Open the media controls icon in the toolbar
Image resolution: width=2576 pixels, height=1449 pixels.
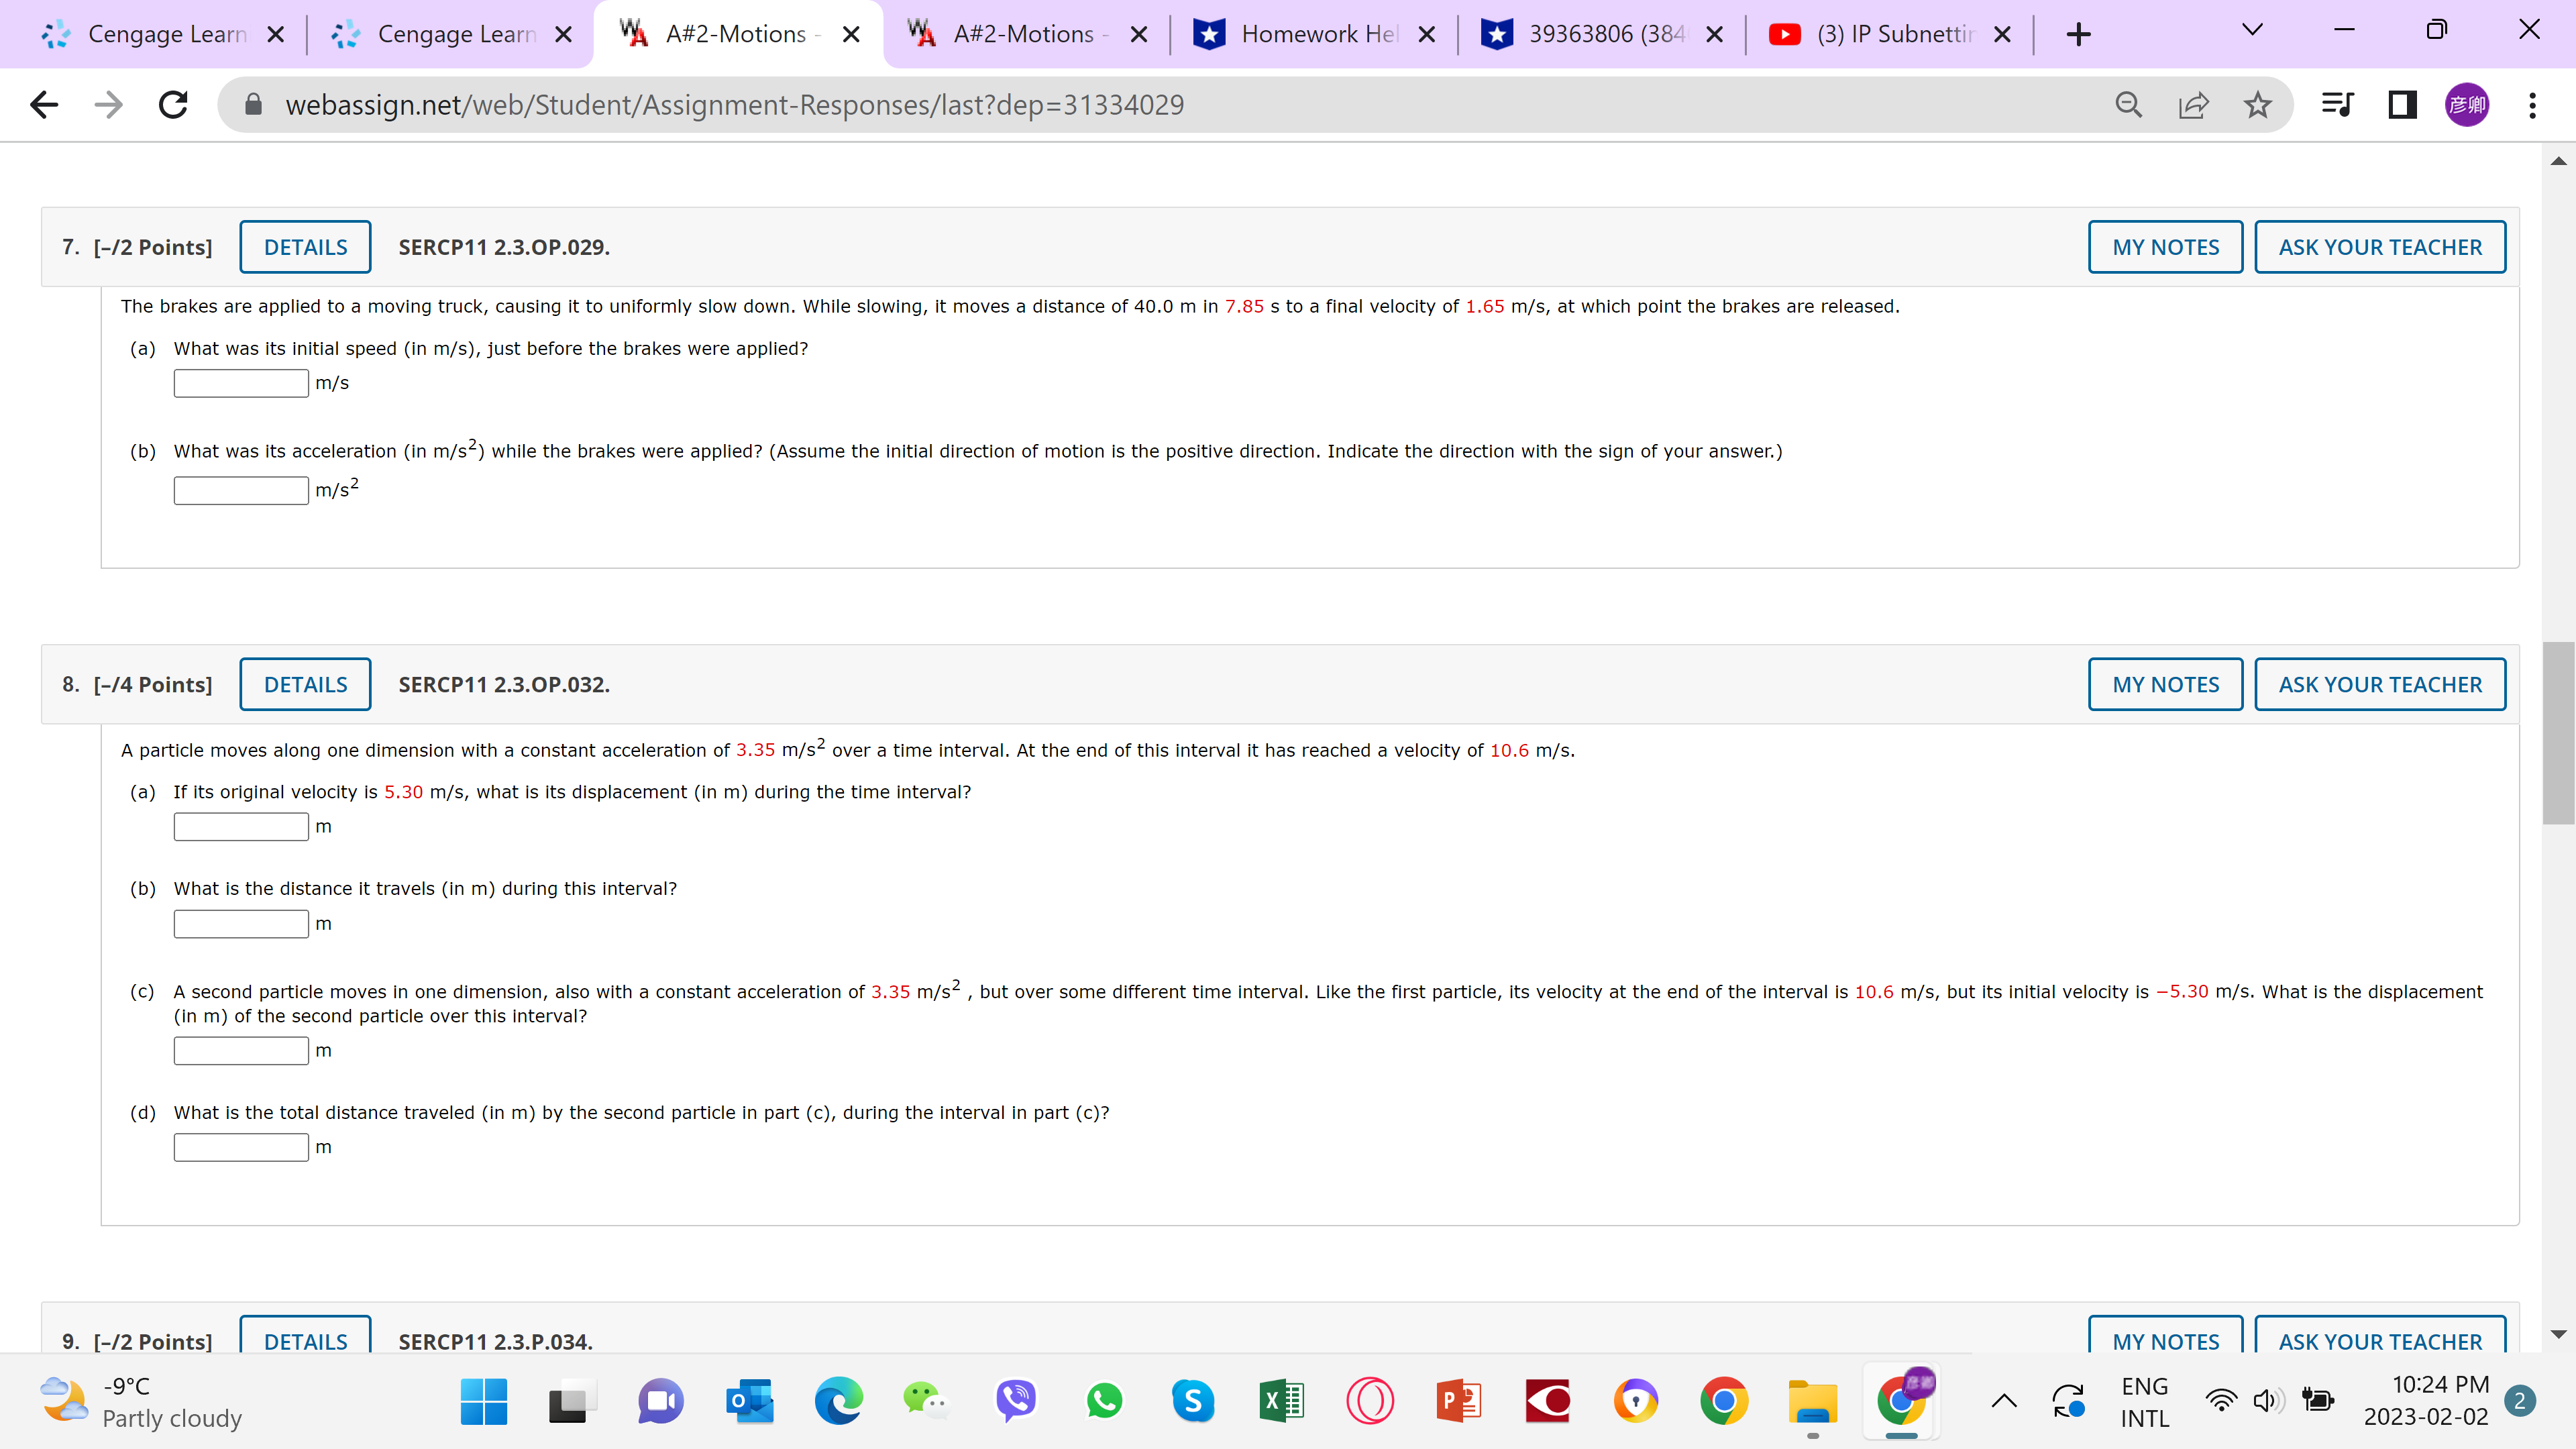pos(2337,104)
